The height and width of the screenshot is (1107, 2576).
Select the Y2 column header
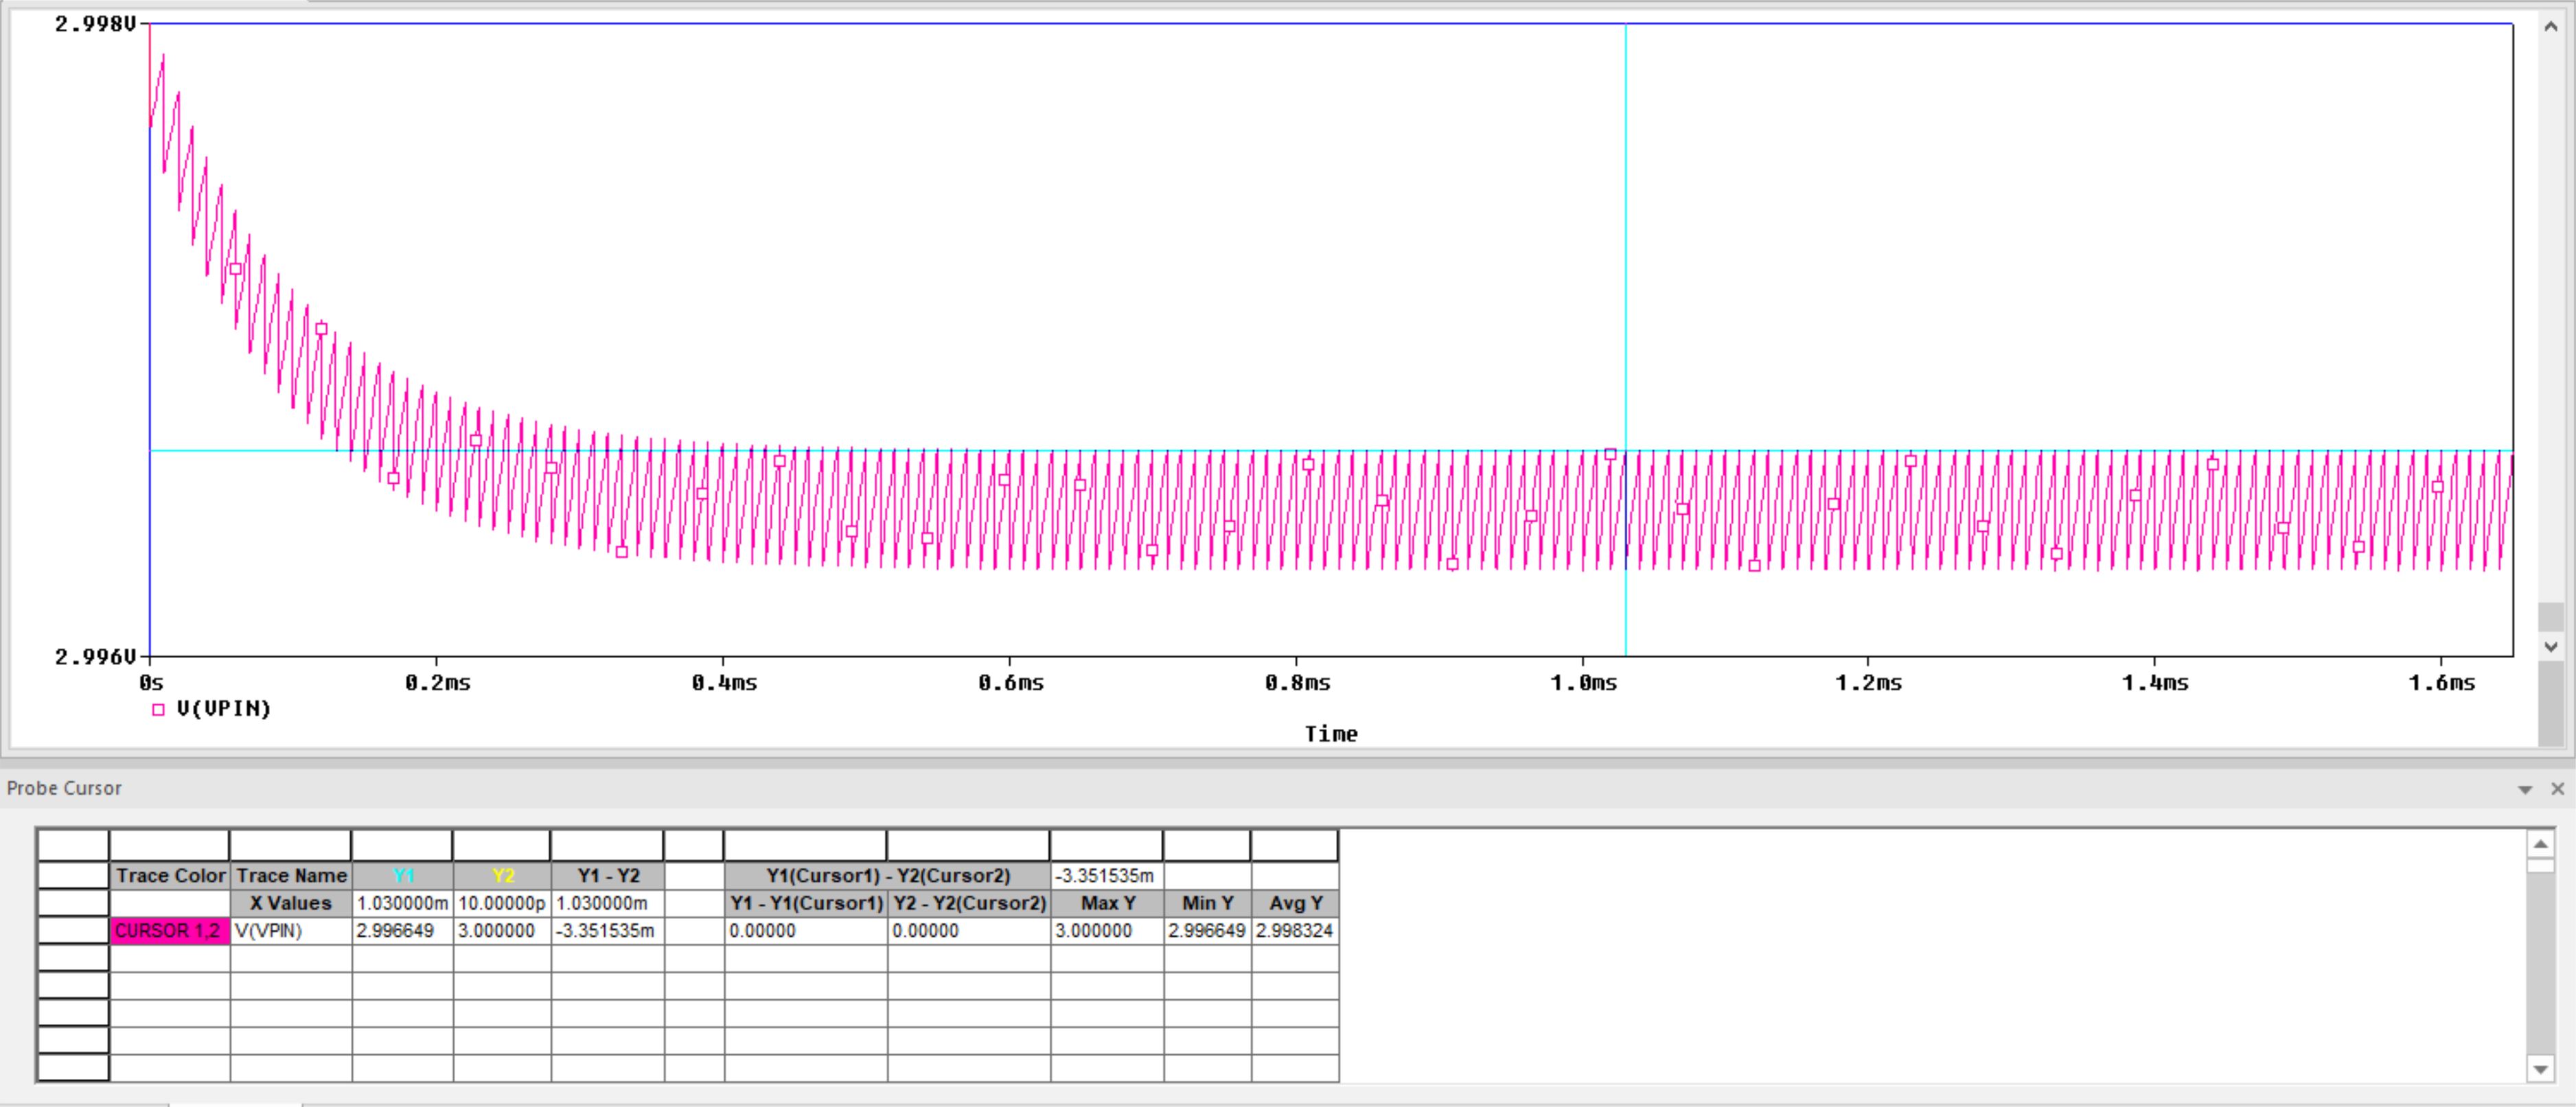point(502,876)
